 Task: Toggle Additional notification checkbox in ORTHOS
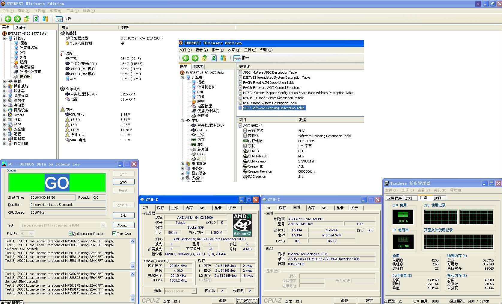click(71, 233)
